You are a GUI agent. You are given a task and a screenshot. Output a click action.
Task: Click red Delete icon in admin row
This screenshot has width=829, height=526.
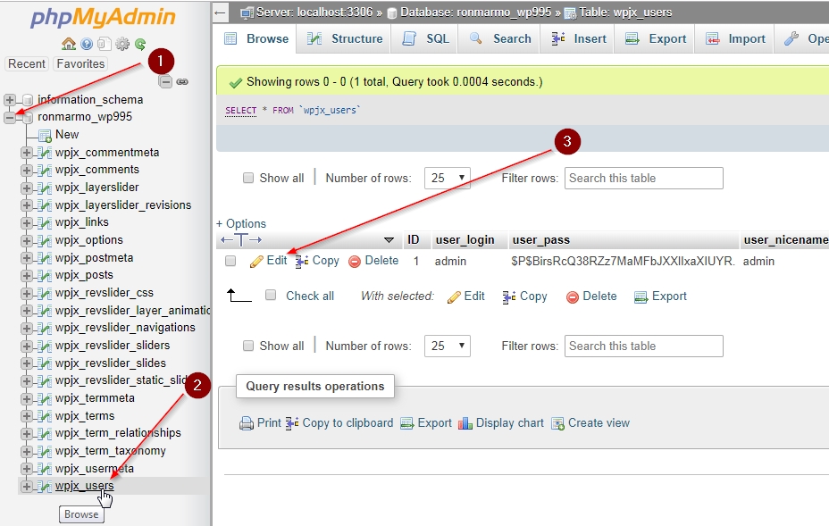355,261
